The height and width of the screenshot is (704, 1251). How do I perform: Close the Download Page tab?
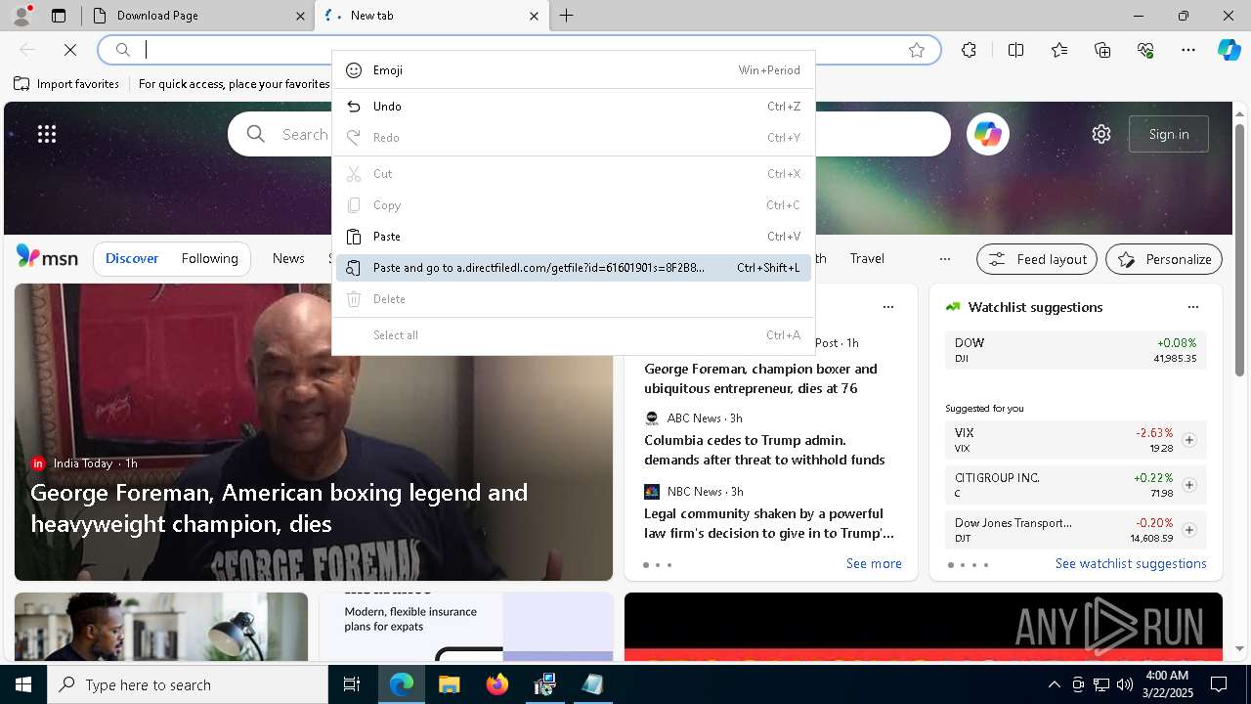tap(300, 16)
